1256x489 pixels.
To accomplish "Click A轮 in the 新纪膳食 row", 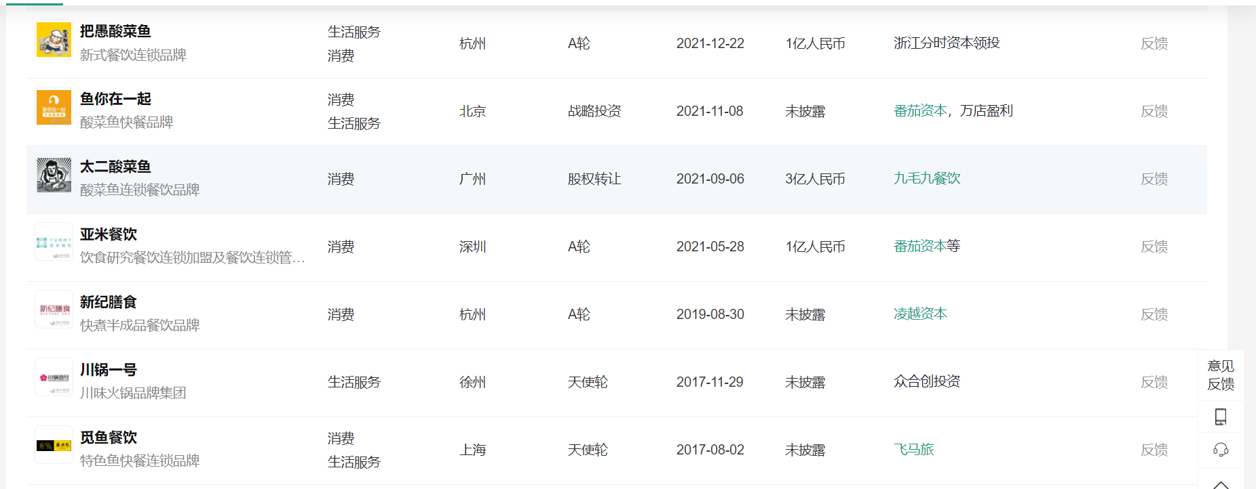I will pyautogui.click(x=579, y=314).
